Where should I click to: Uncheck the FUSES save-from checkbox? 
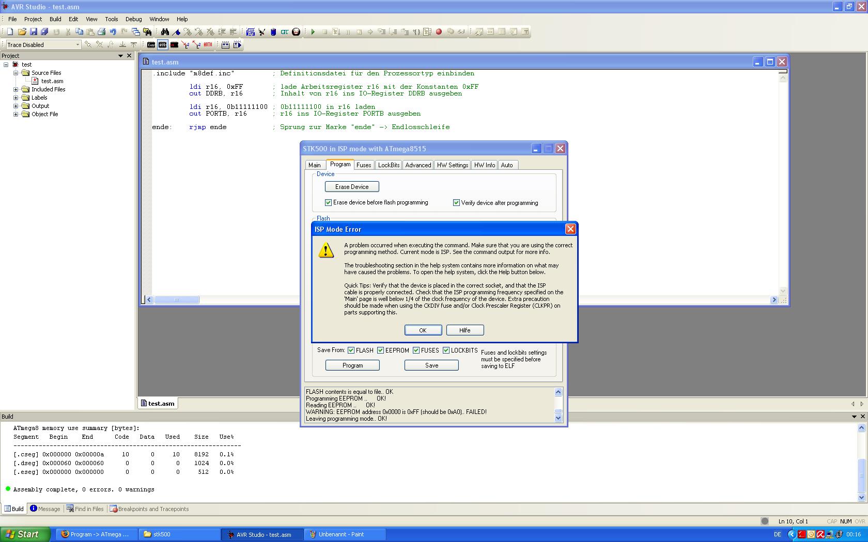(x=416, y=350)
